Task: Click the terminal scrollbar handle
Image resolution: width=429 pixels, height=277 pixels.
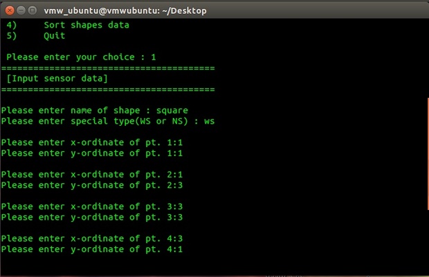Action: pos(428,154)
